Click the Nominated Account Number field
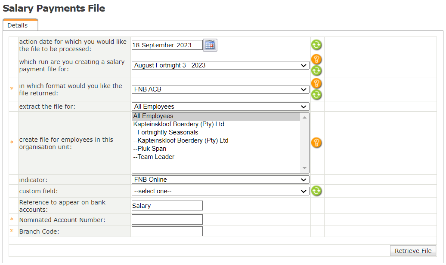 [167, 219]
